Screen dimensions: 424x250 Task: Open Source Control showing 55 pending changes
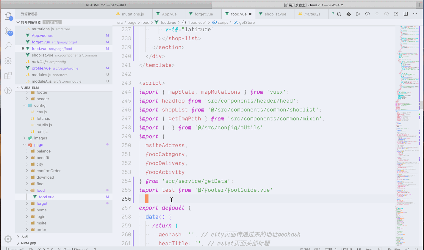point(8,31)
